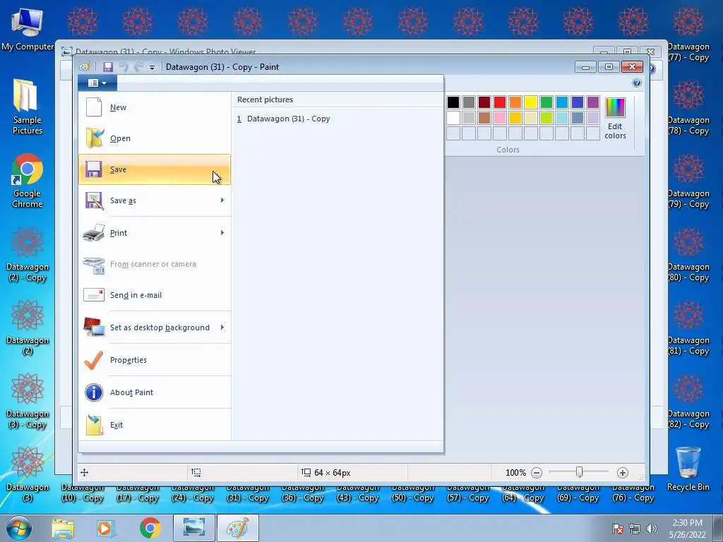
Task: Select the Recycle Bin desktop icon
Action: [x=688, y=469]
